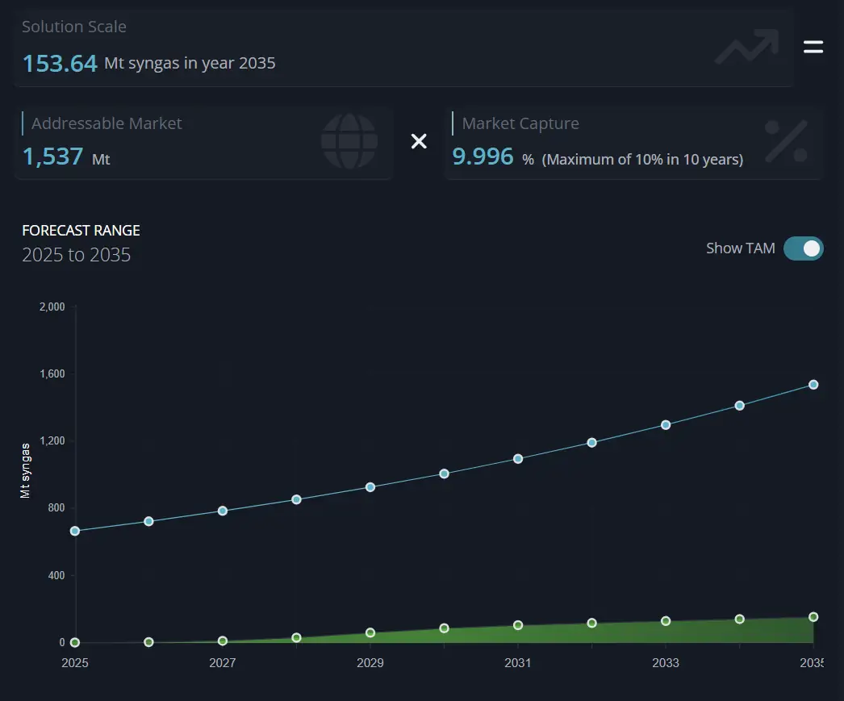Click the Show TAM label
This screenshot has width=844, height=701.
tap(740, 248)
